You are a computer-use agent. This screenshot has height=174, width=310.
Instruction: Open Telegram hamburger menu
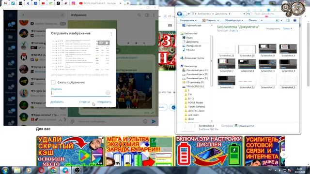point(10,15)
